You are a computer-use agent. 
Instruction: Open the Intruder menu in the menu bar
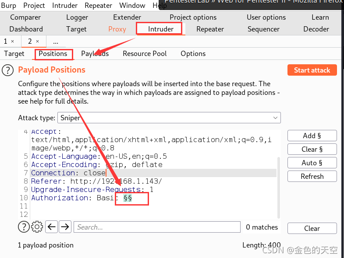tap(65, 6)
